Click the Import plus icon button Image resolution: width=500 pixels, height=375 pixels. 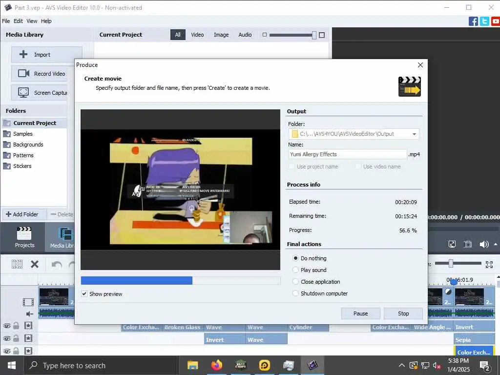(x=23, y=55)
